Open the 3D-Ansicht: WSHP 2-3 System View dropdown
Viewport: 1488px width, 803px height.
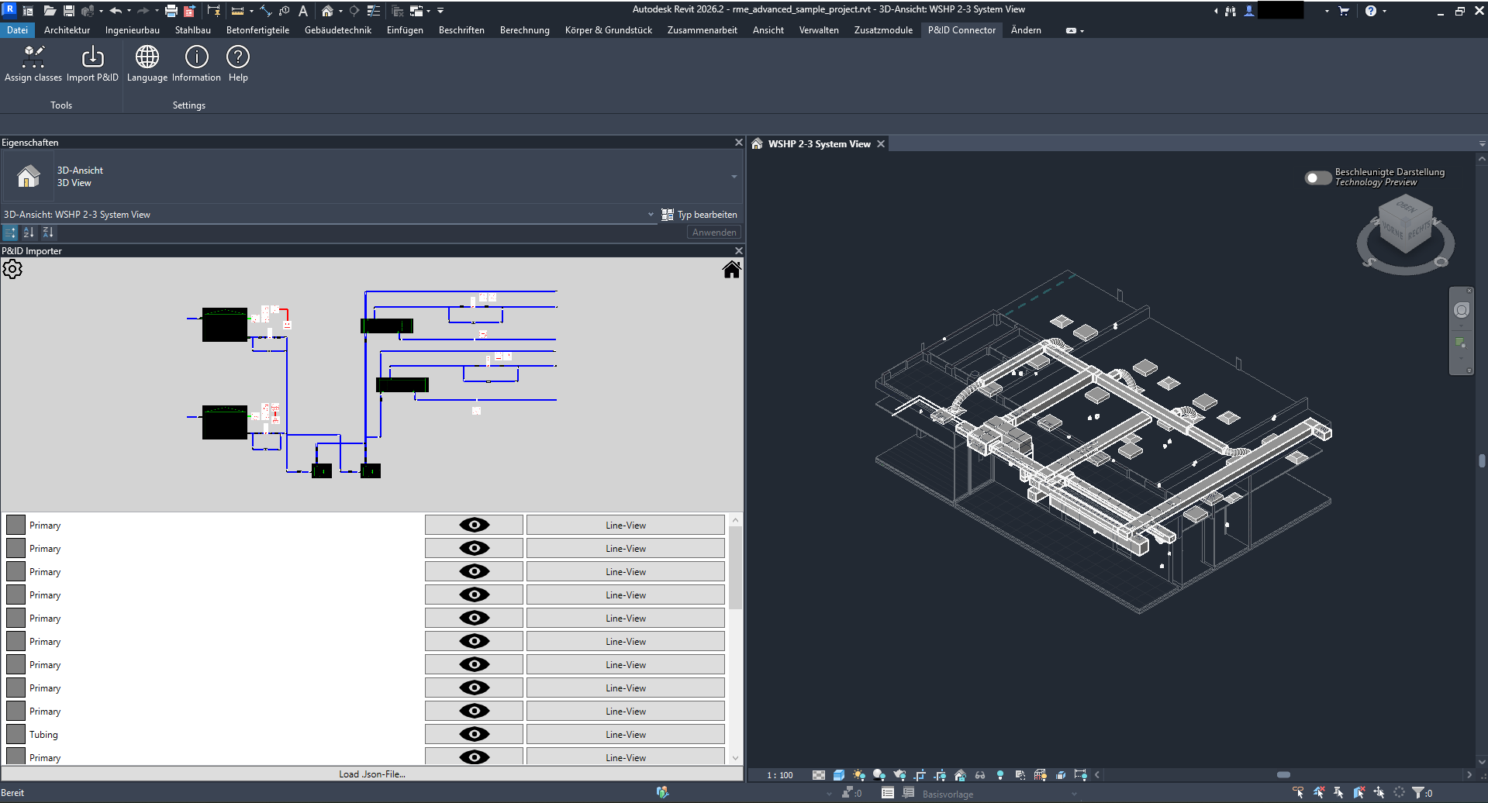[651, 215]
